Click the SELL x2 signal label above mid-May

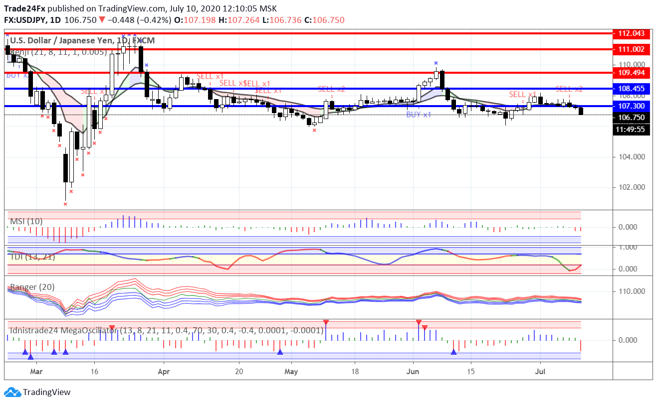332,89
